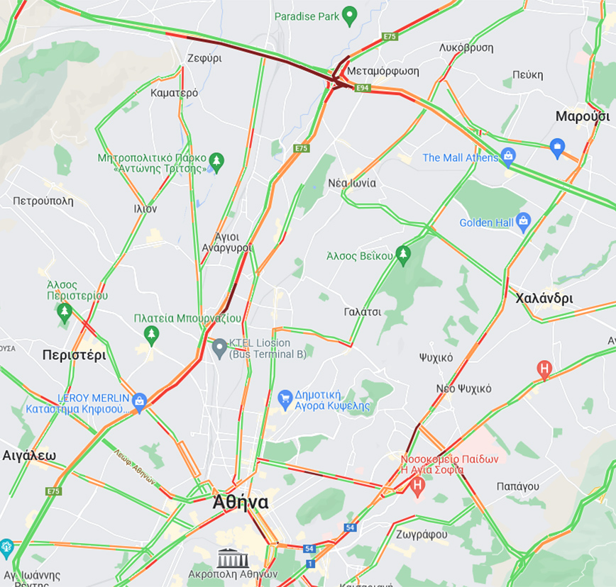The image size is (616, 587).
Task: Click the Χαλάνδρι district label
Action: pyautogui.click(x=544, y=298)
